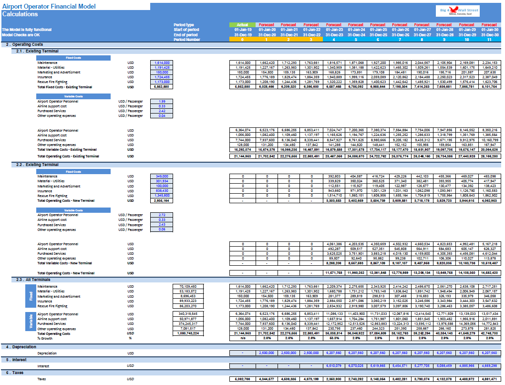Select the Insurance input value 1,724,455
The width and height of the screenshot is (505, 385).
(162, 77)
